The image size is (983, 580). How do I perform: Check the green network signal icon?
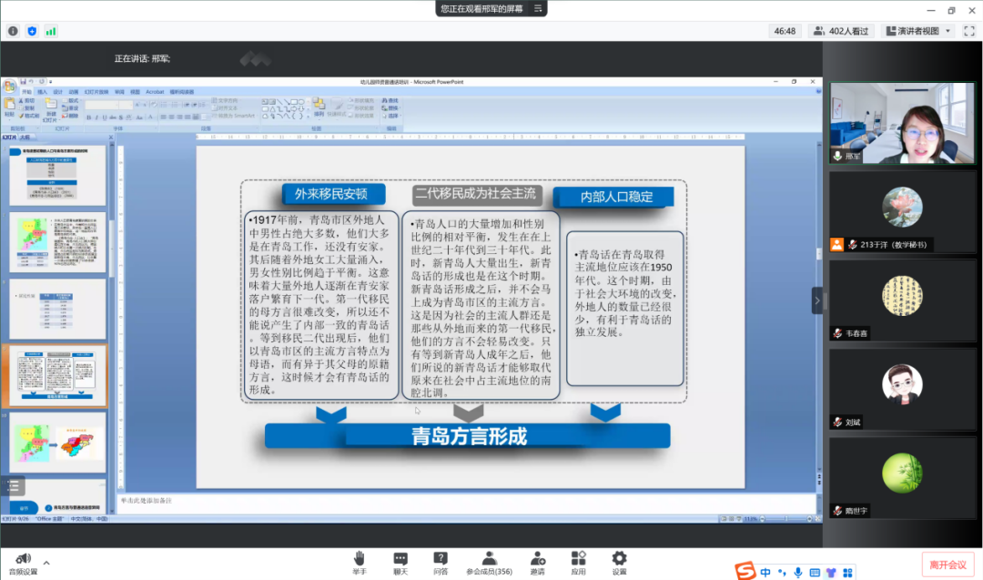point(51,31)
